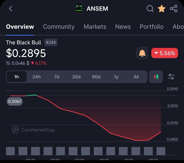Image resolution: width=184 pixels, height=163 pixels.
Task: Open chart settings sliders icon
Action: click(x=171, y=77)
